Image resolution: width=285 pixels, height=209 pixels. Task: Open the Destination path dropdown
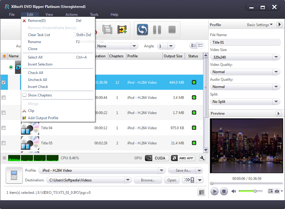point(128,180)
